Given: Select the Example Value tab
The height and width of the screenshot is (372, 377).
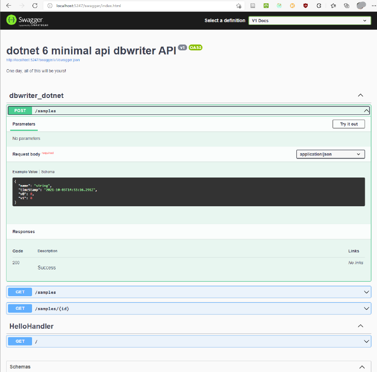Looking at the screenshot, I should point(25,171).
